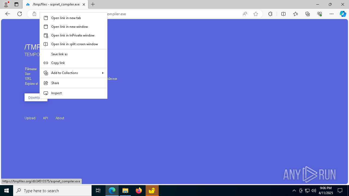The image size is (349, 196).
Task: Open the tab actions menu icon
Action: 16,4
